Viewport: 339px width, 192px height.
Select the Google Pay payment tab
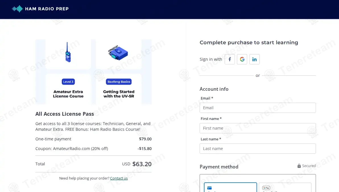285,188
